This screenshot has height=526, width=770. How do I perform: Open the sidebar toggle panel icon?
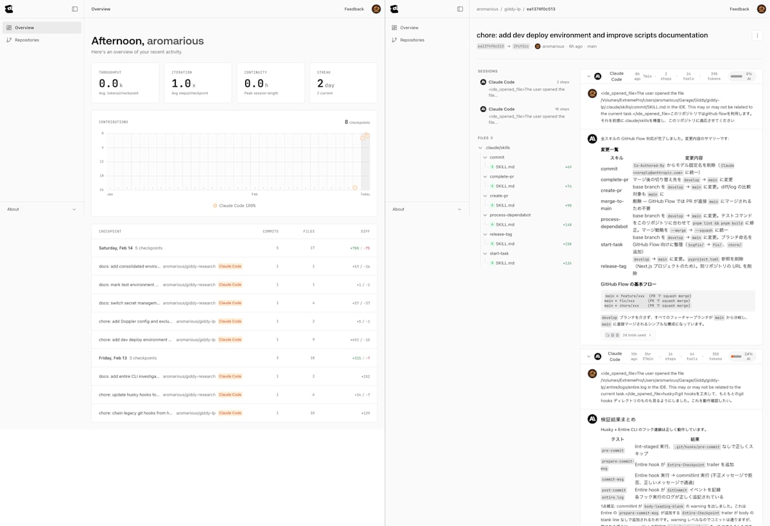(75, 8)
